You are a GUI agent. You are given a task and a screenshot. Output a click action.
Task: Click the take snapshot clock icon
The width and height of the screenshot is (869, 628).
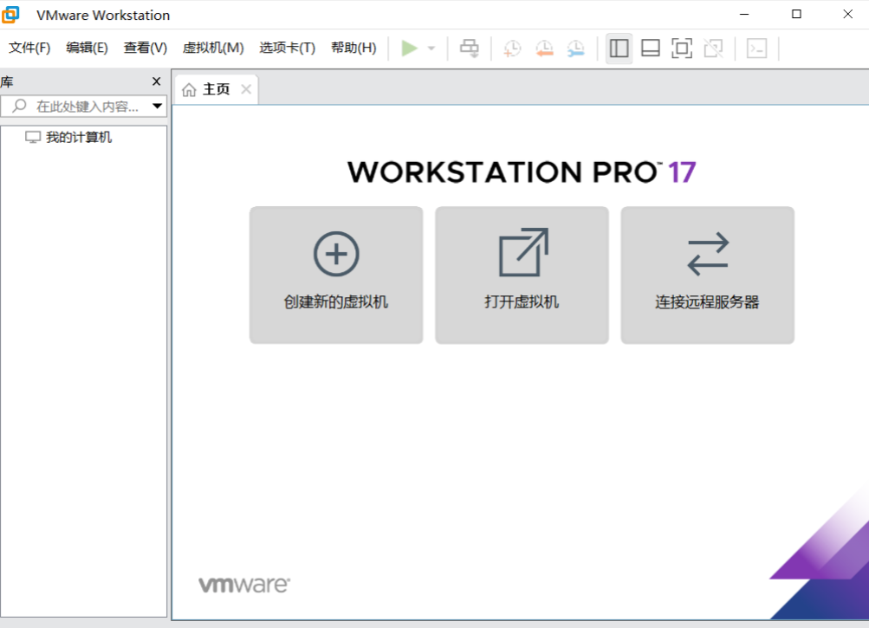click(512, 49)
